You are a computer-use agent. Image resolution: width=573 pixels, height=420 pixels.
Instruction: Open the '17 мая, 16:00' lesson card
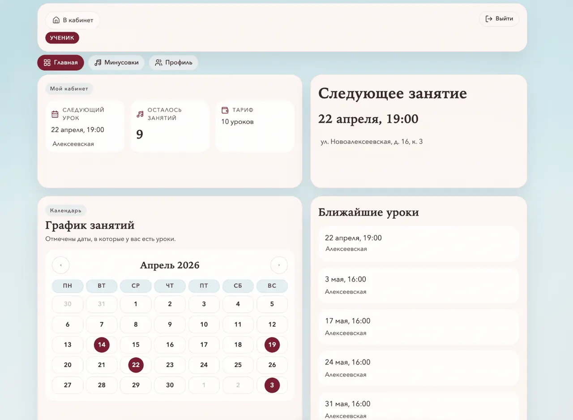(419, 326)
